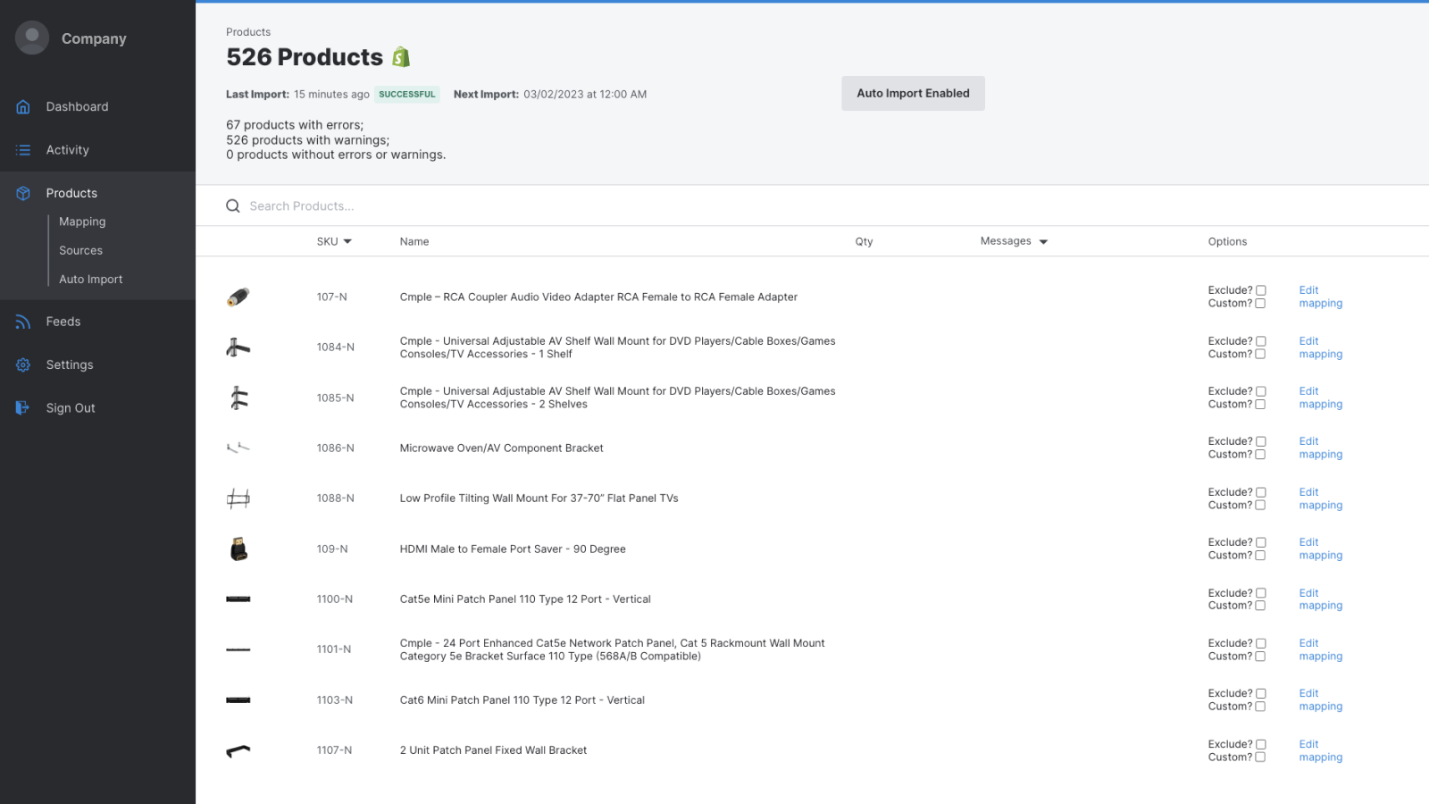Select Auto Import submenu item
This screenshot has width=1429, height=804.
tap(91, 280)
